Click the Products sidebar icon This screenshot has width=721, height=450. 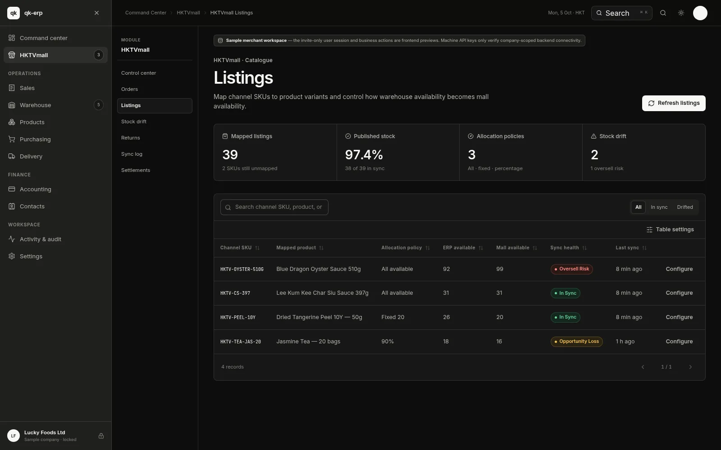tap(12, 122)
